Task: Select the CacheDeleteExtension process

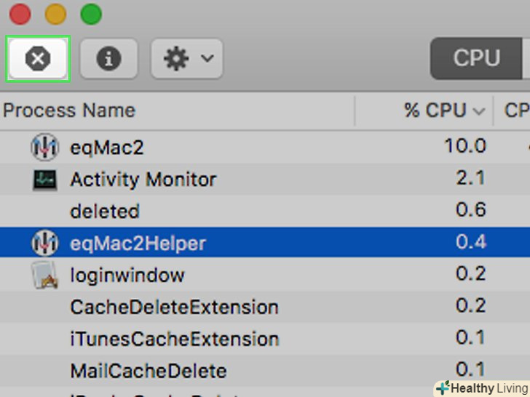Action: point(174,308)
